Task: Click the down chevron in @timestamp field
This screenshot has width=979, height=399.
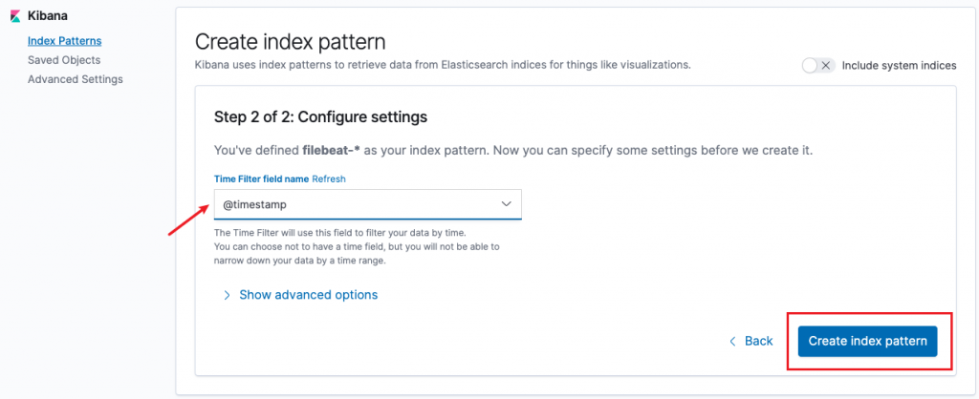Action: pyautogui.click(x=507, y=204)
